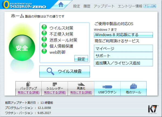Select the ウイルス対策 text
The height and width of the screenshot is (117, 162).
[61, 28]
